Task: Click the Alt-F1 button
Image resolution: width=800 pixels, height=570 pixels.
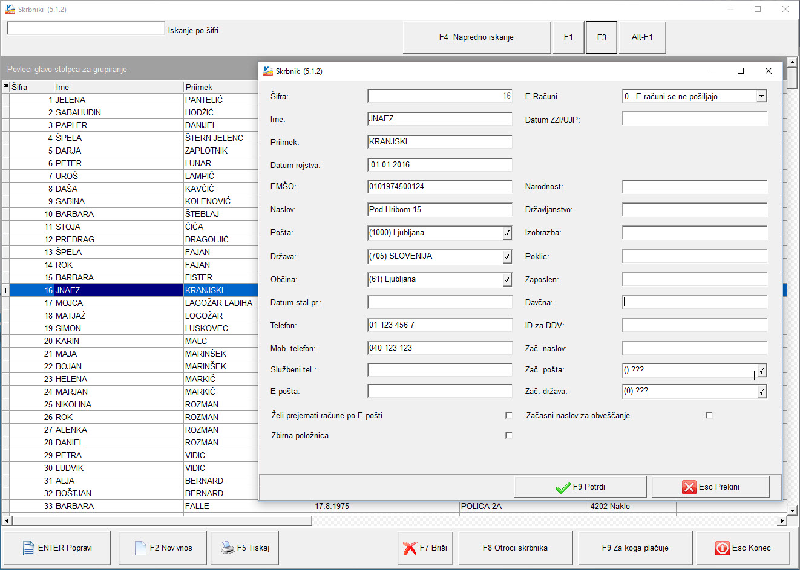Action: click(x=642, y=37)
